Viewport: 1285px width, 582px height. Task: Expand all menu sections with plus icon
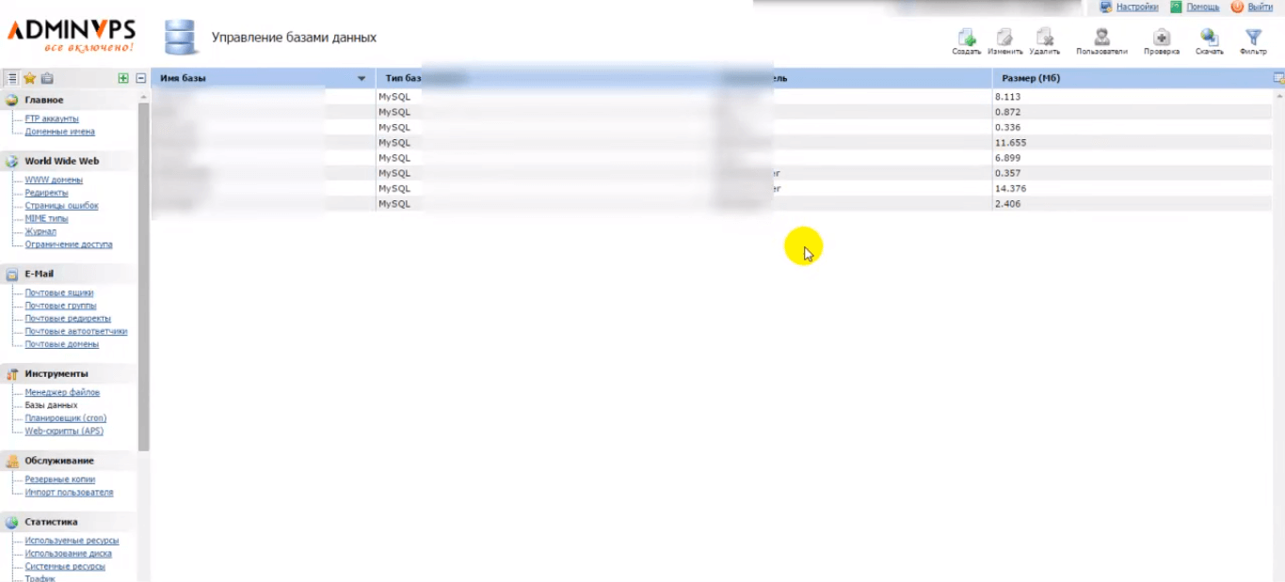point(123,78)
